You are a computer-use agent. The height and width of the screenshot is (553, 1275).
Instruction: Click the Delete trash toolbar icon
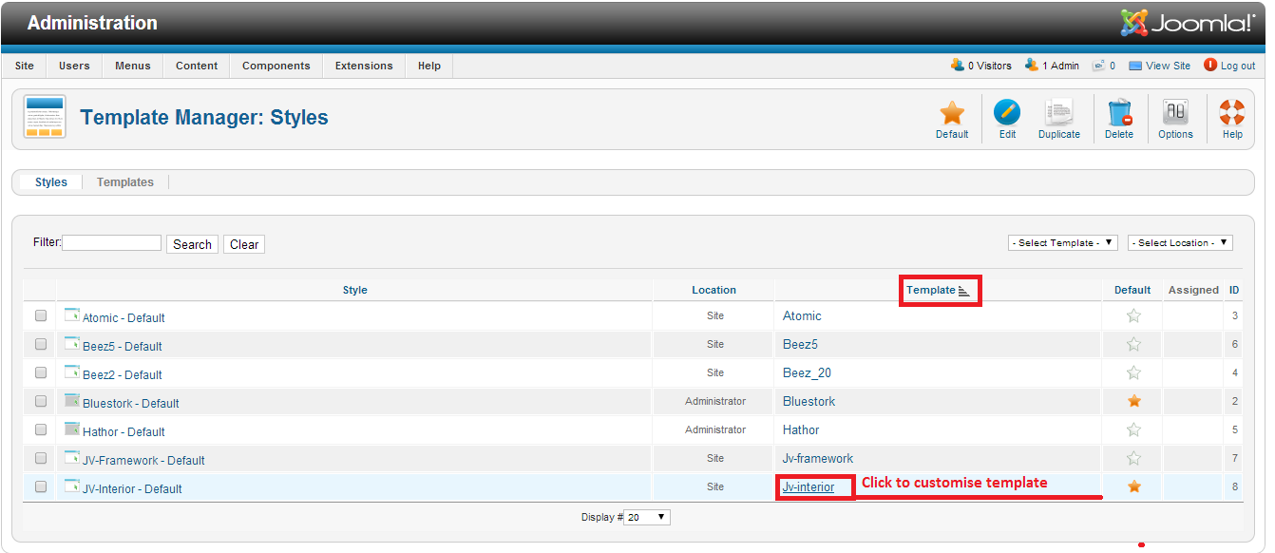1119,113
